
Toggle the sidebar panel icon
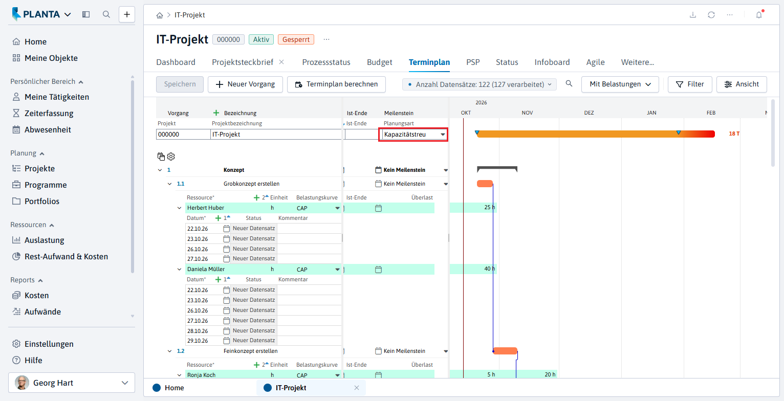86,14
